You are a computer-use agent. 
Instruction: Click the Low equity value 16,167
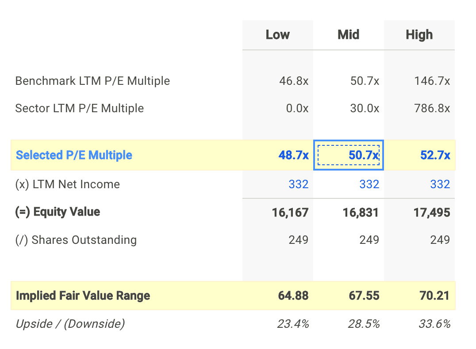290,212
